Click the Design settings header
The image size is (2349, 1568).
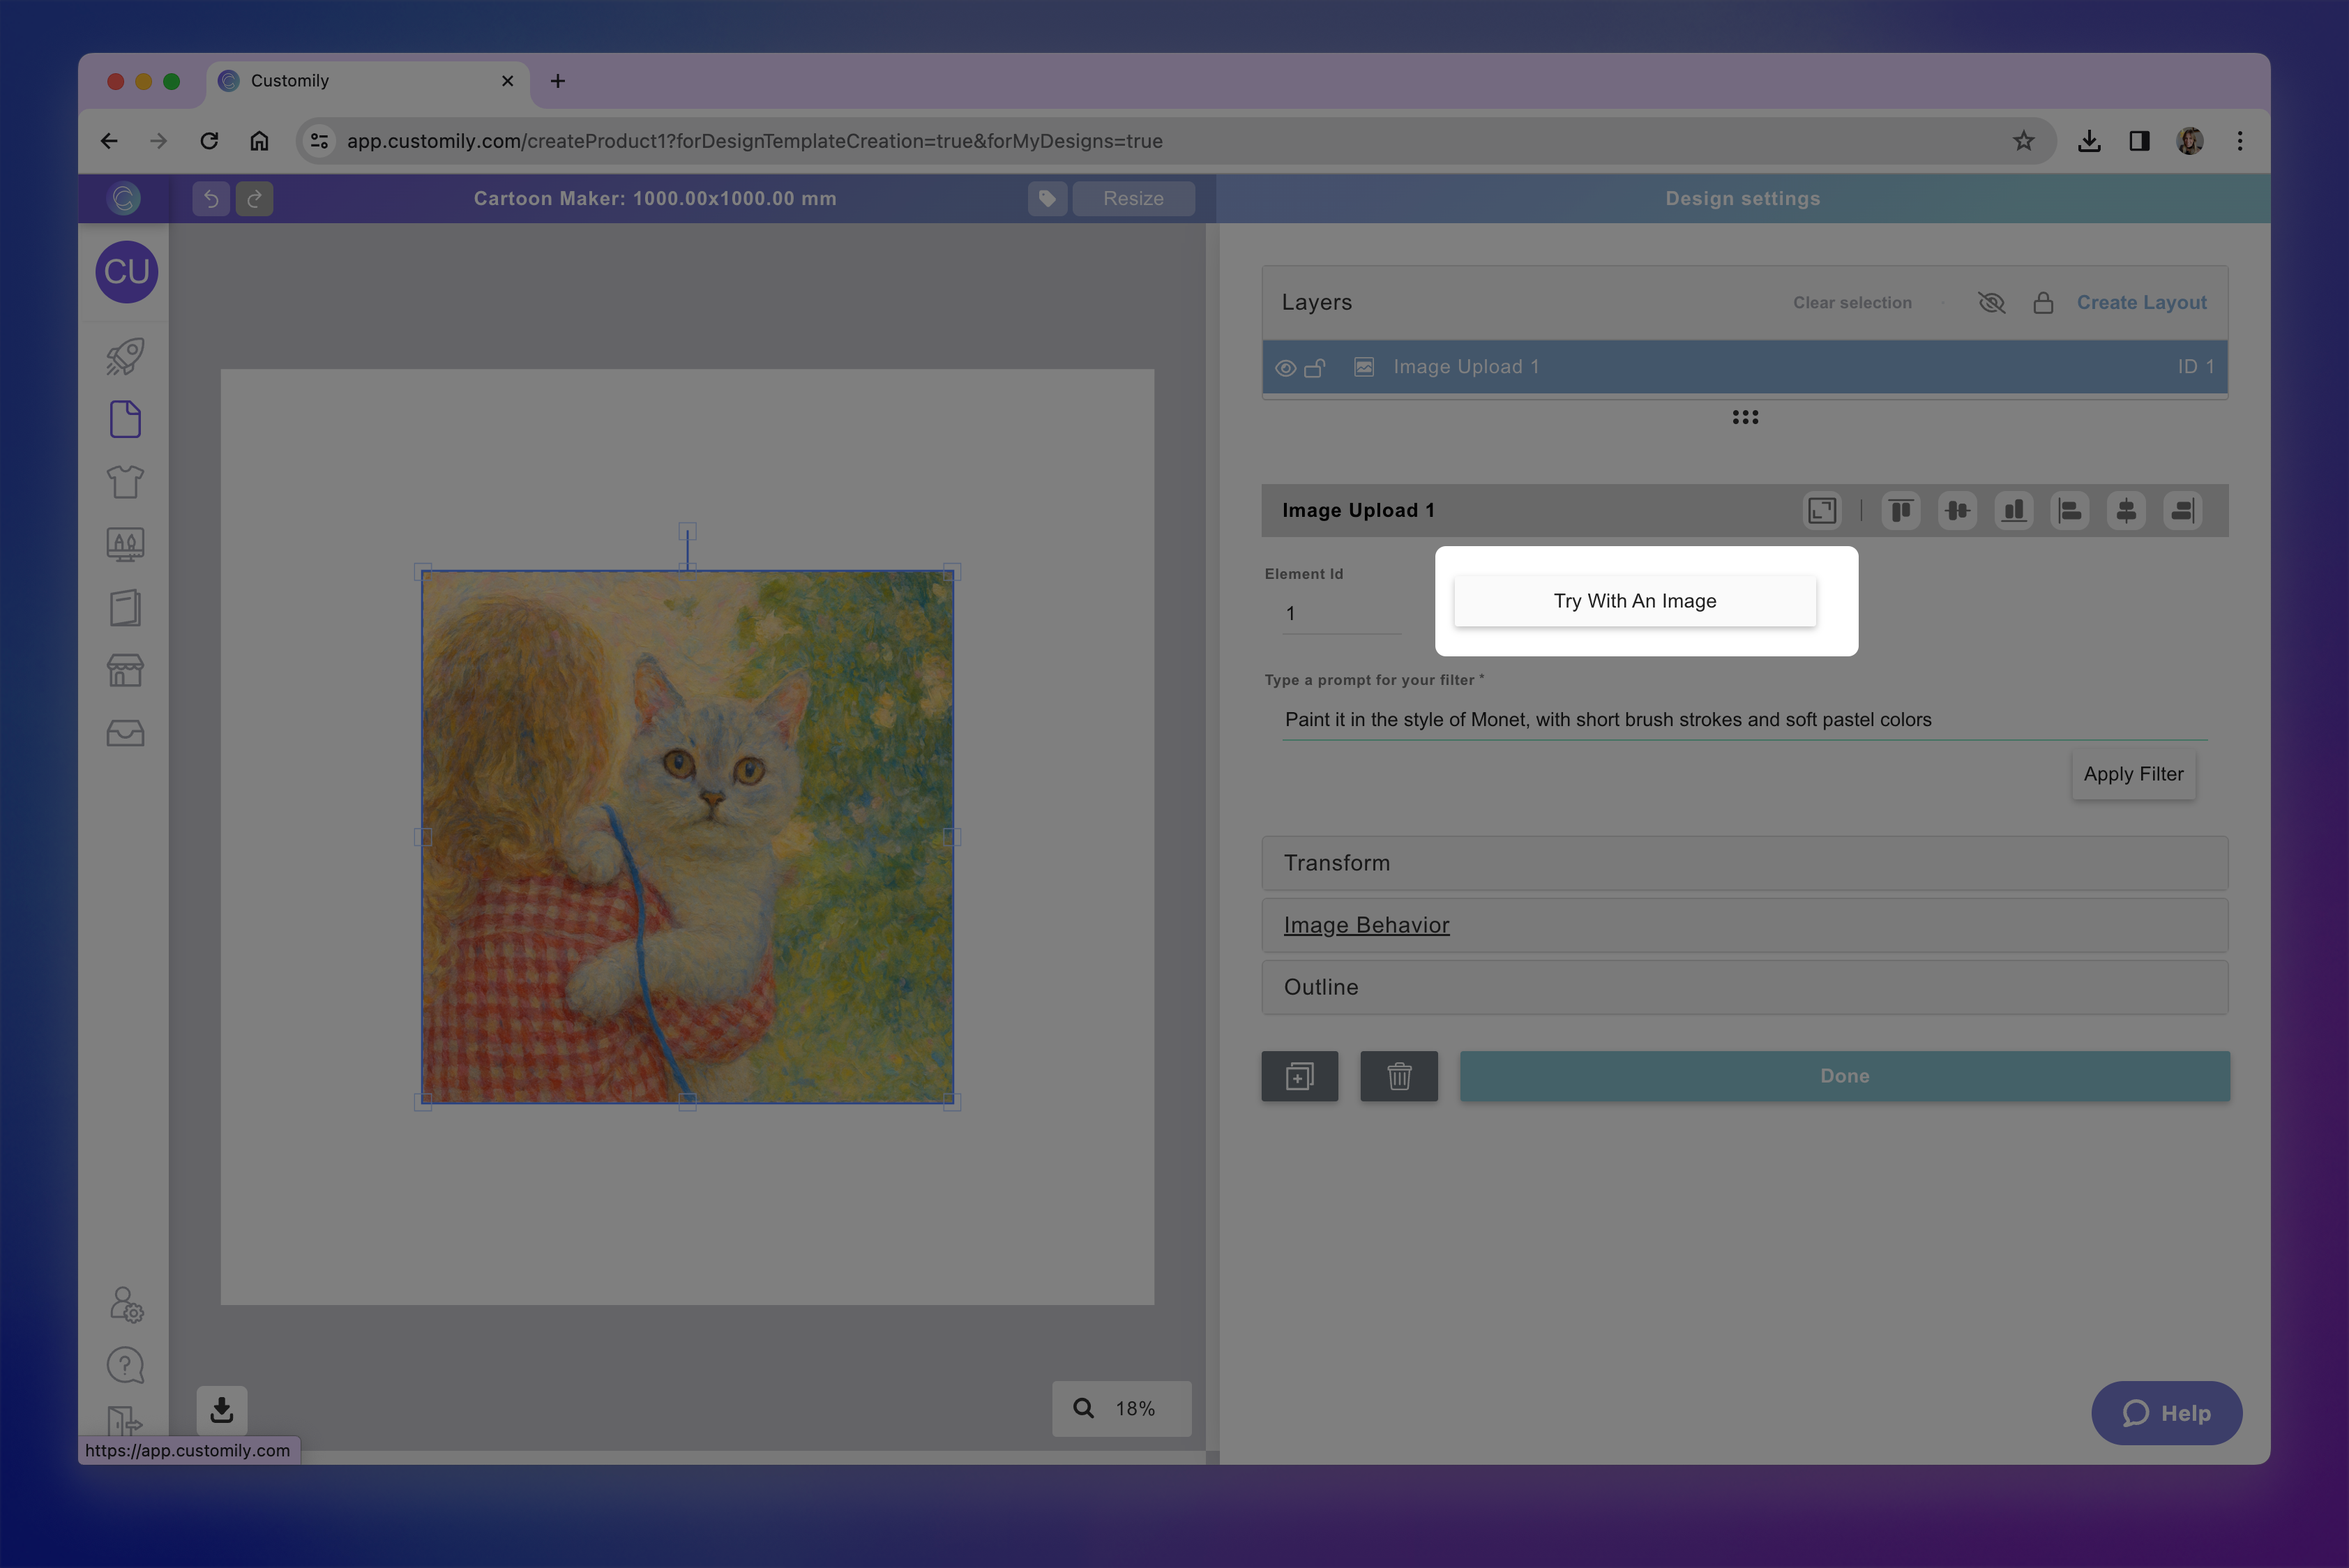pyautogui.click(x=1743, y=198)
